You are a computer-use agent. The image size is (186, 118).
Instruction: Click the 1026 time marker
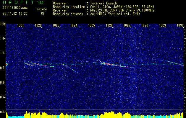109,25
